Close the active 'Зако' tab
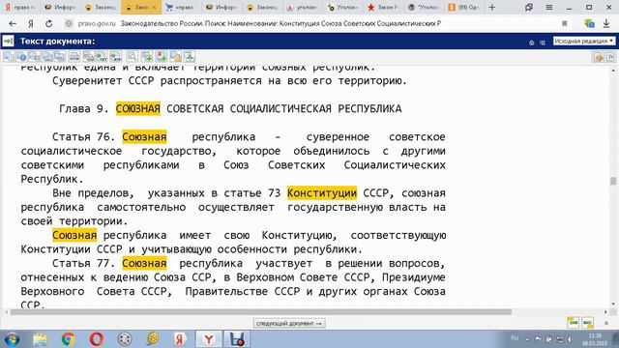Screen dimensions: 619x348 (155, 8)
